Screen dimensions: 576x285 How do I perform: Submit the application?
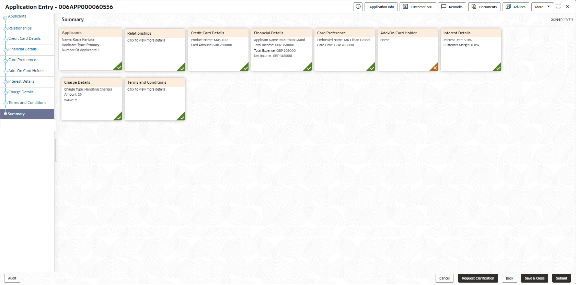coord(562,278)
